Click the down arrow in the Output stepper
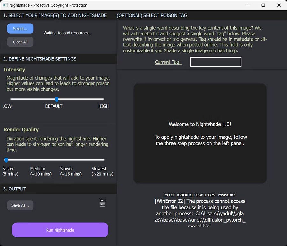Screen dimensions: 287x246 (x=102, y=205)
